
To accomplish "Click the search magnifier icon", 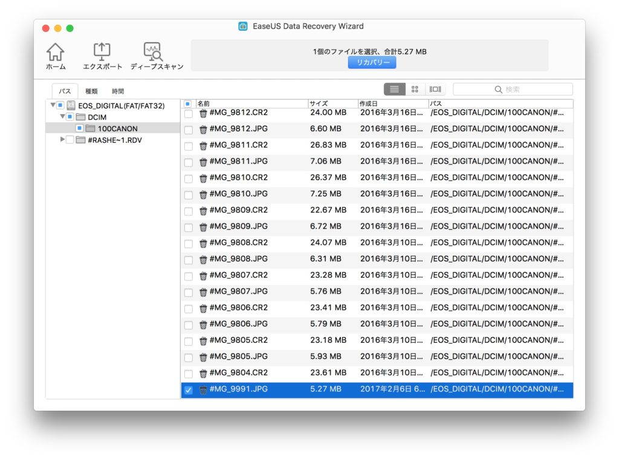I will pyautogui.click(x=498, y=90).
